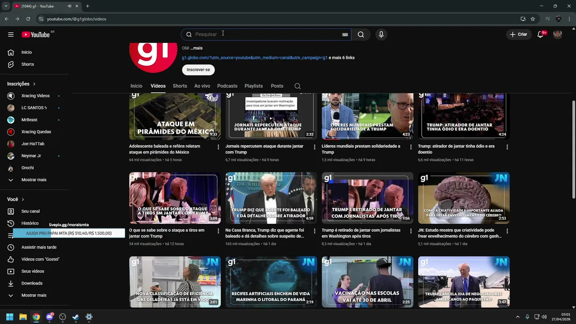576x324 pixels.
Task: Open File Explorer from taskbar
Action: pyautogui.click(x=23, y=317)
